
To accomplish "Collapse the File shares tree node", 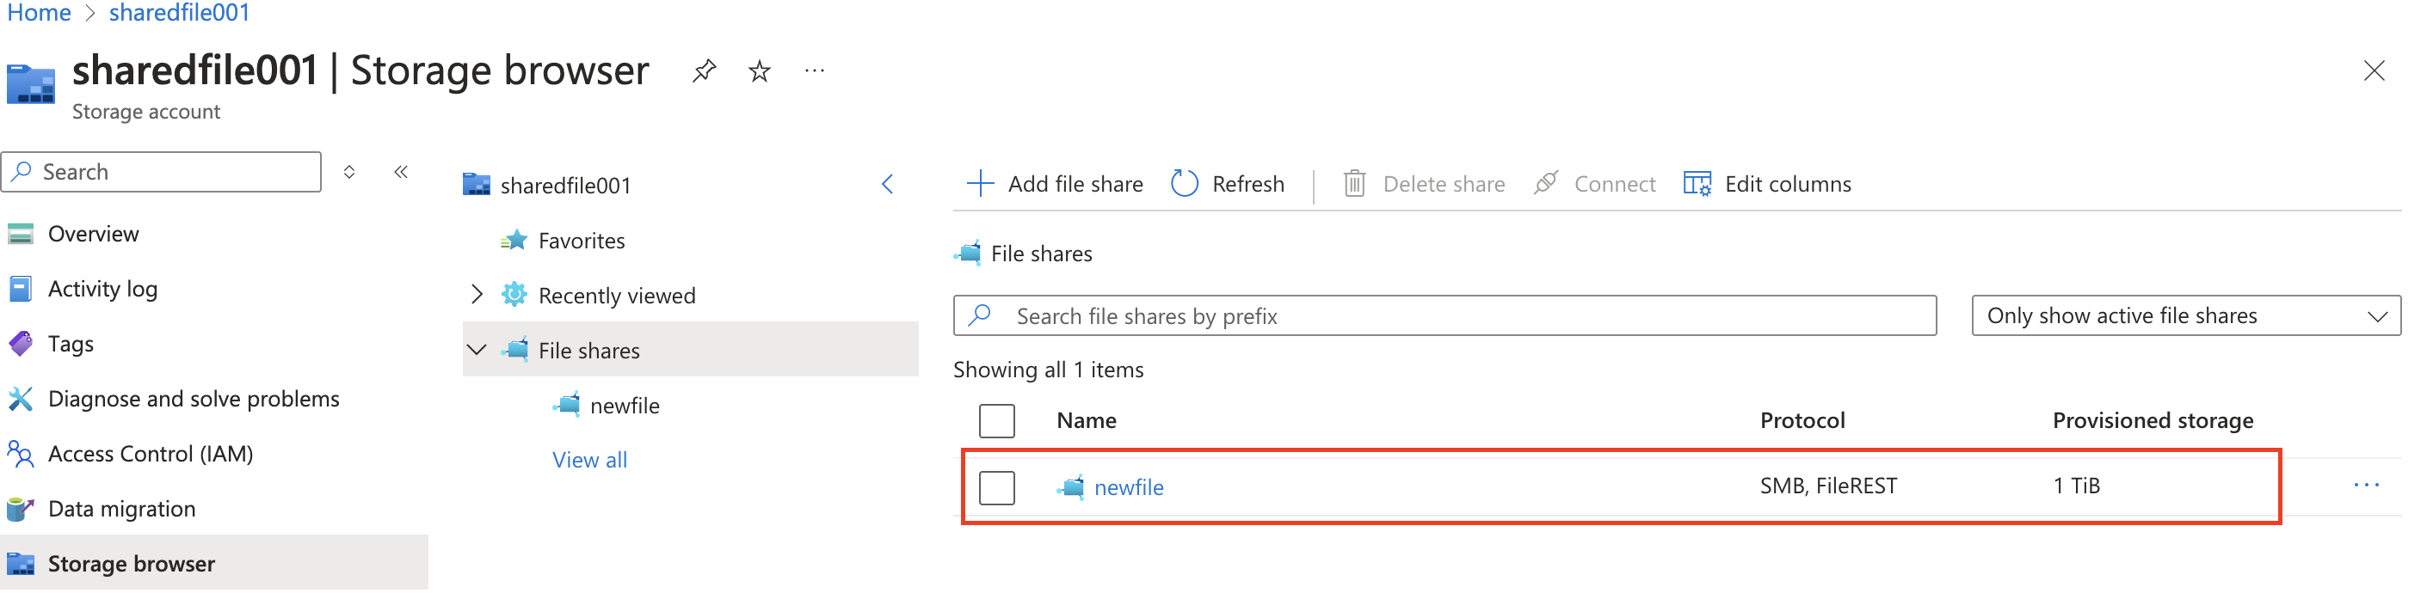I will pos(477,350).
